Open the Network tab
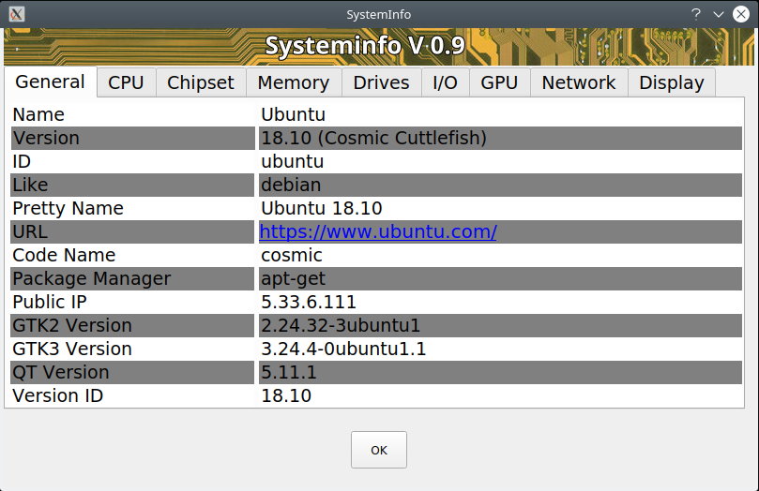The height and width of the screenshot is (491, 759). click(x=578, y=82)
